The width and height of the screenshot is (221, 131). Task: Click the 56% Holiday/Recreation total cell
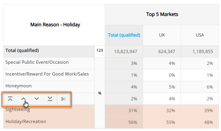click(x=124, y=122)
